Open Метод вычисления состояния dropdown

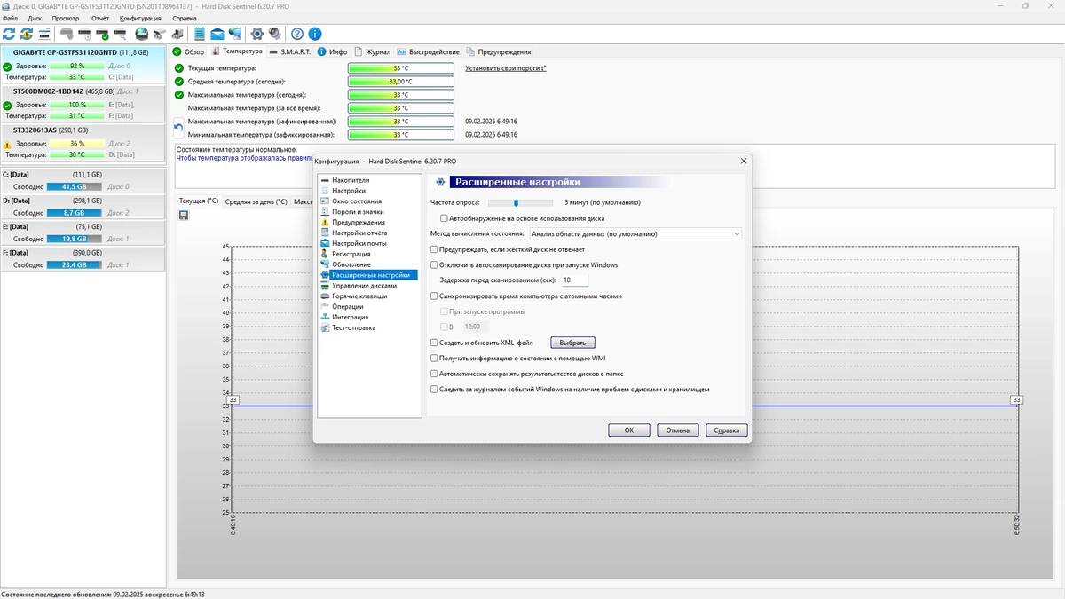[x=635, y=234]
